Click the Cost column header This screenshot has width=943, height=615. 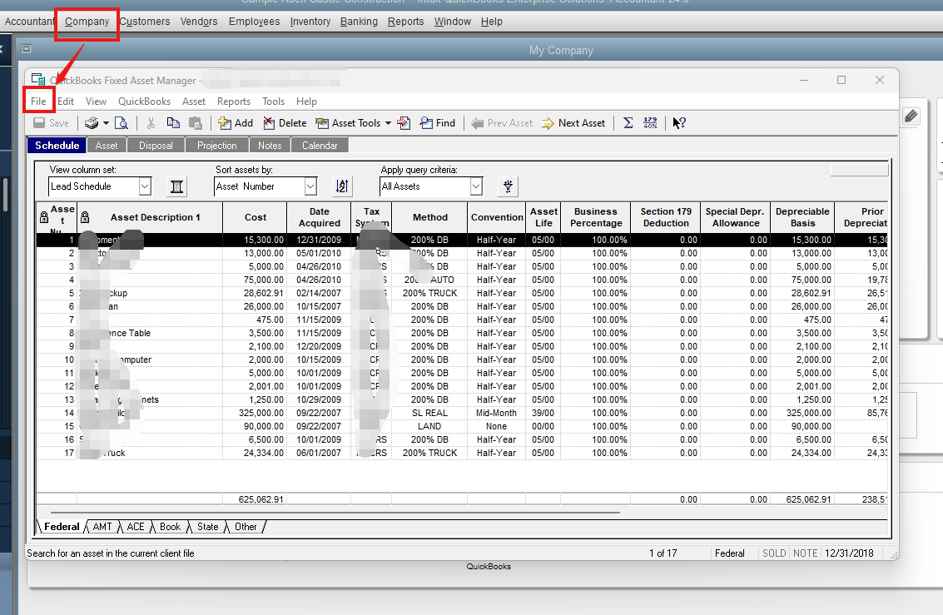[255, 217]
